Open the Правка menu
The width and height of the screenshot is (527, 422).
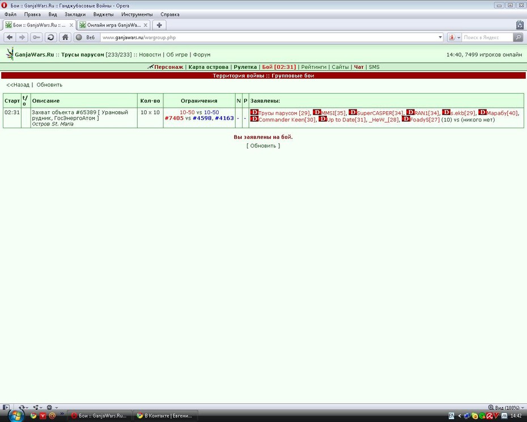(32, 15)
